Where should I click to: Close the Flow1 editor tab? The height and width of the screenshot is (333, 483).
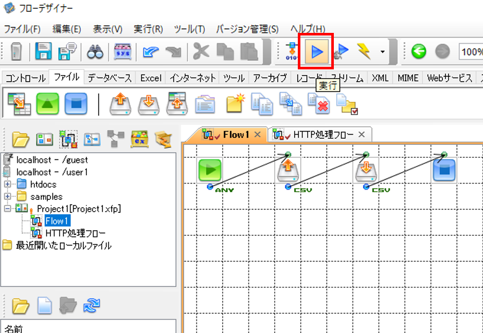point(257,135)
